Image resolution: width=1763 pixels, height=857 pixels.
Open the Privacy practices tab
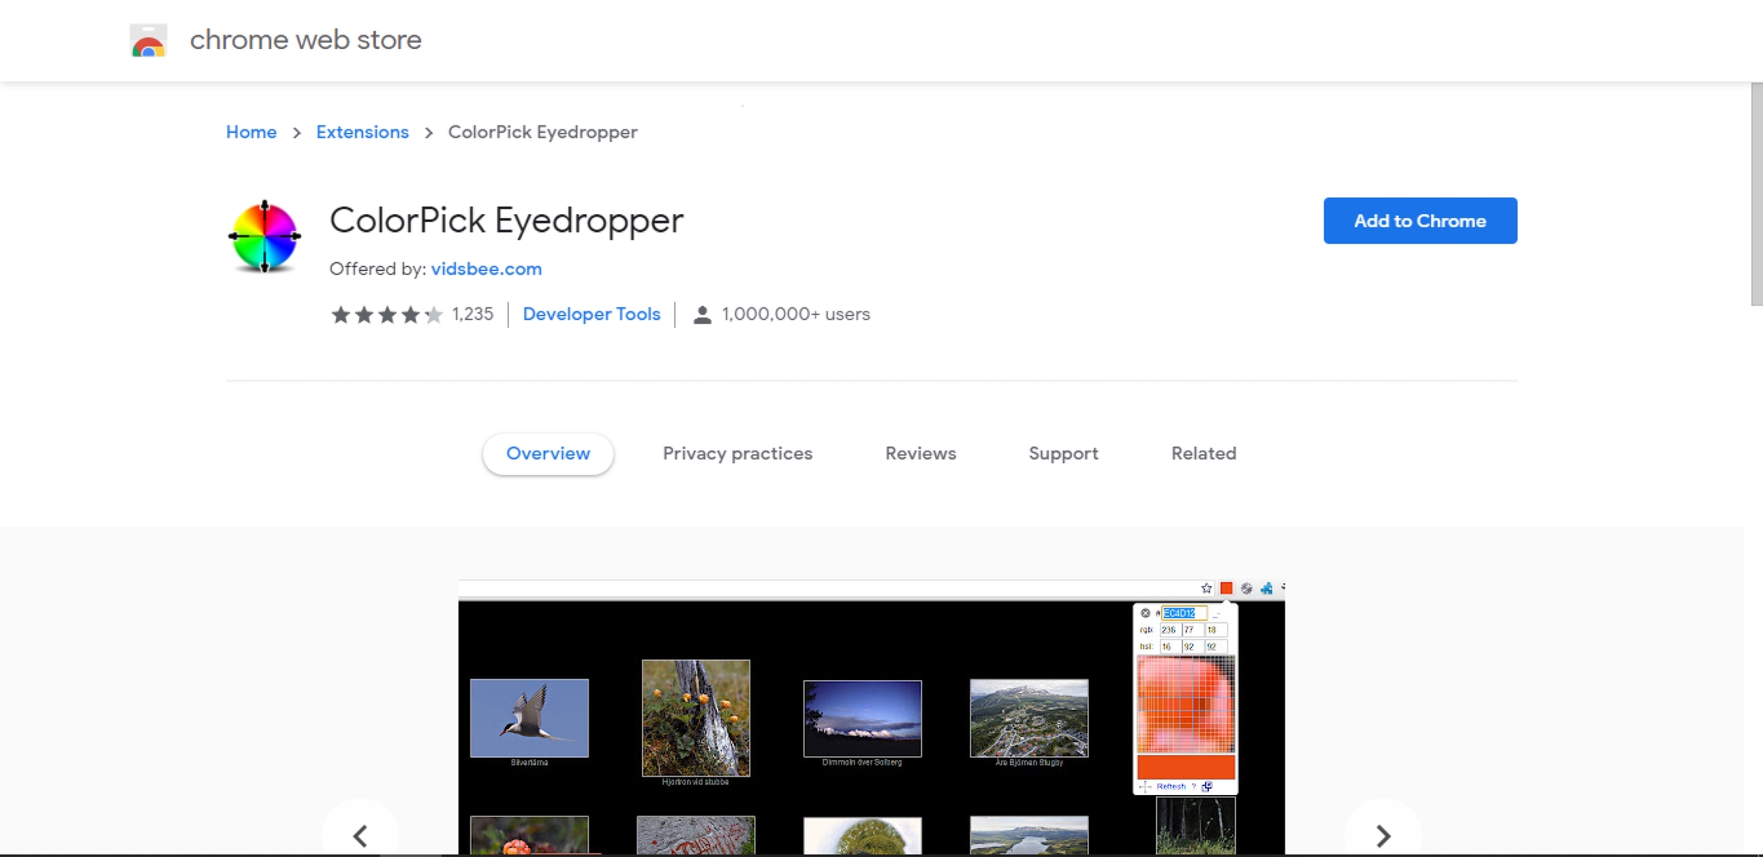pyautogui.click(x=737, y=454)
